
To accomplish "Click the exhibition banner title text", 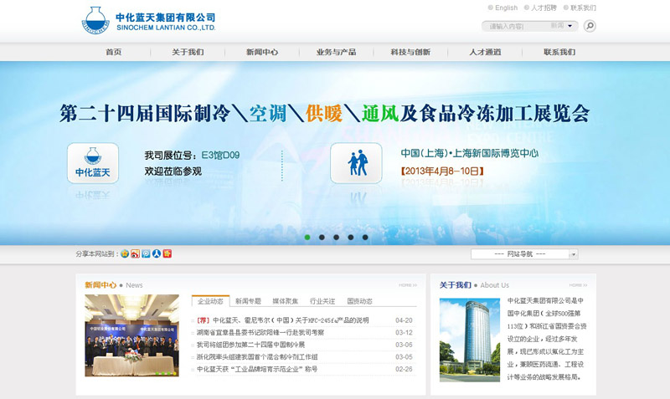I will (324, 113).
